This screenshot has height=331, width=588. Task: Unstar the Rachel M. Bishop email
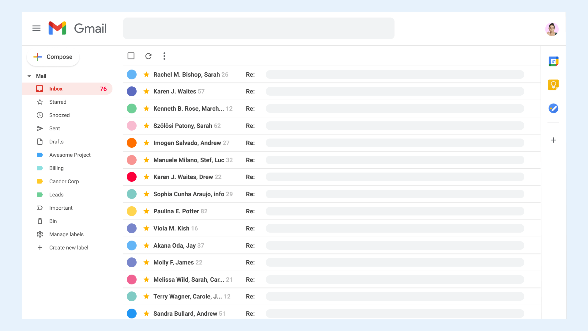pyautogui.click(x=146, y=74)
